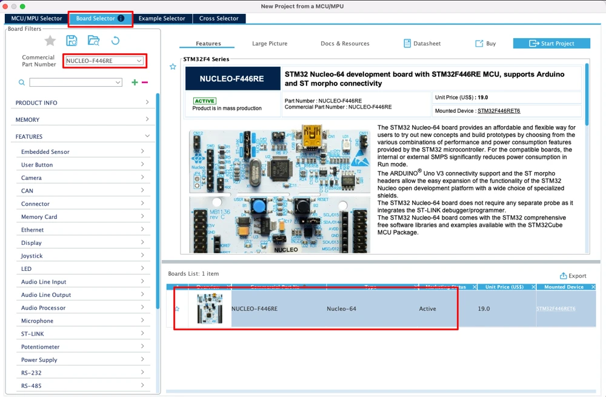Expand the Connector filter
The width and height of the screenshot is (606, 397).
click(x=83, y=204)
